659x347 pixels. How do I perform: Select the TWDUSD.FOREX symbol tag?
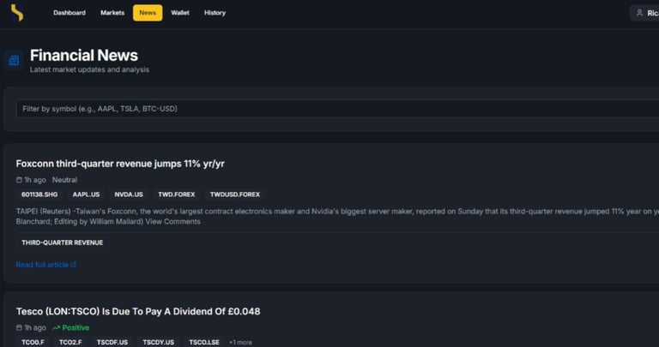tap(235, 194)
